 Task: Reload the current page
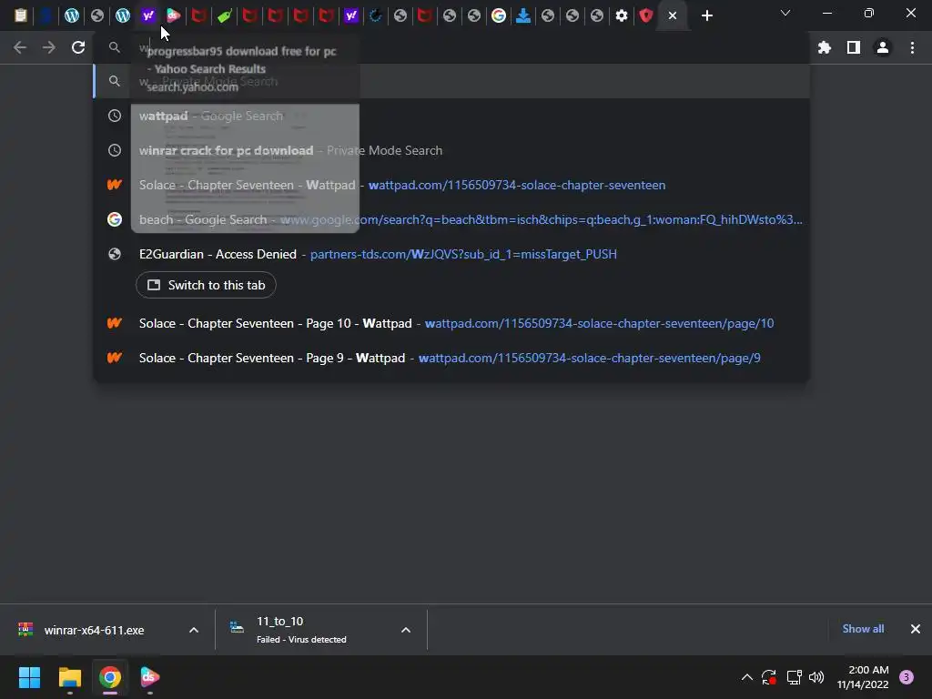(78, 47)
